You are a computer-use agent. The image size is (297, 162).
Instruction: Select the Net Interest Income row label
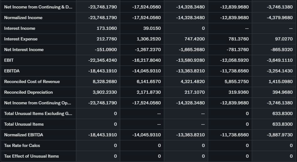pyautogui.click(x=24, y=50)
